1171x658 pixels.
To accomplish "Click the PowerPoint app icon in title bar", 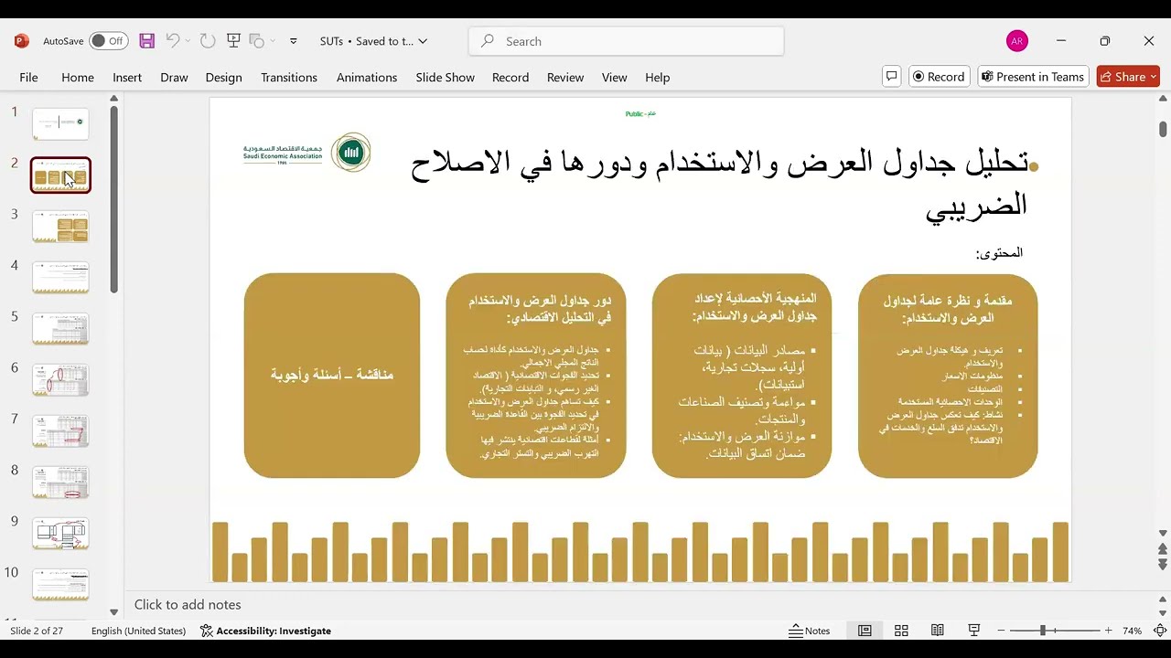I will (21, 41).
